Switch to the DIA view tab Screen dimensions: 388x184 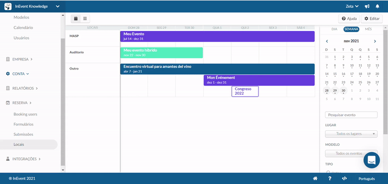pyautogui.click(x=334, y=29)
